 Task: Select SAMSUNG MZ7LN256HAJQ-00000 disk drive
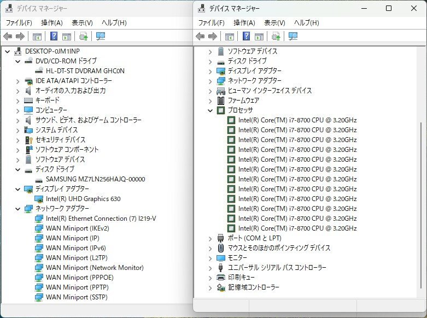coord(95,179)
